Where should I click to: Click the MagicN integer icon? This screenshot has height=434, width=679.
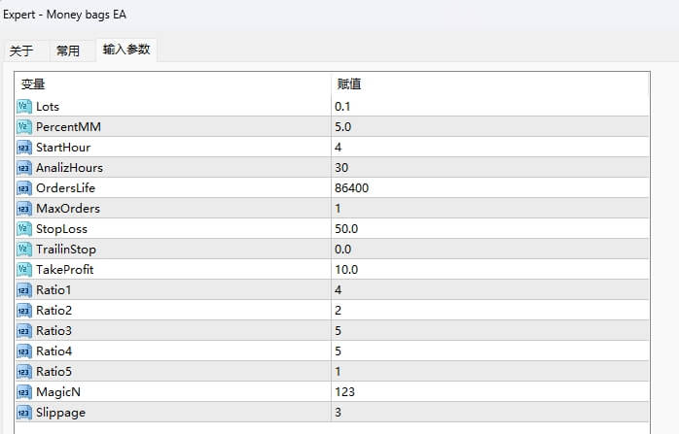[24, 391]
